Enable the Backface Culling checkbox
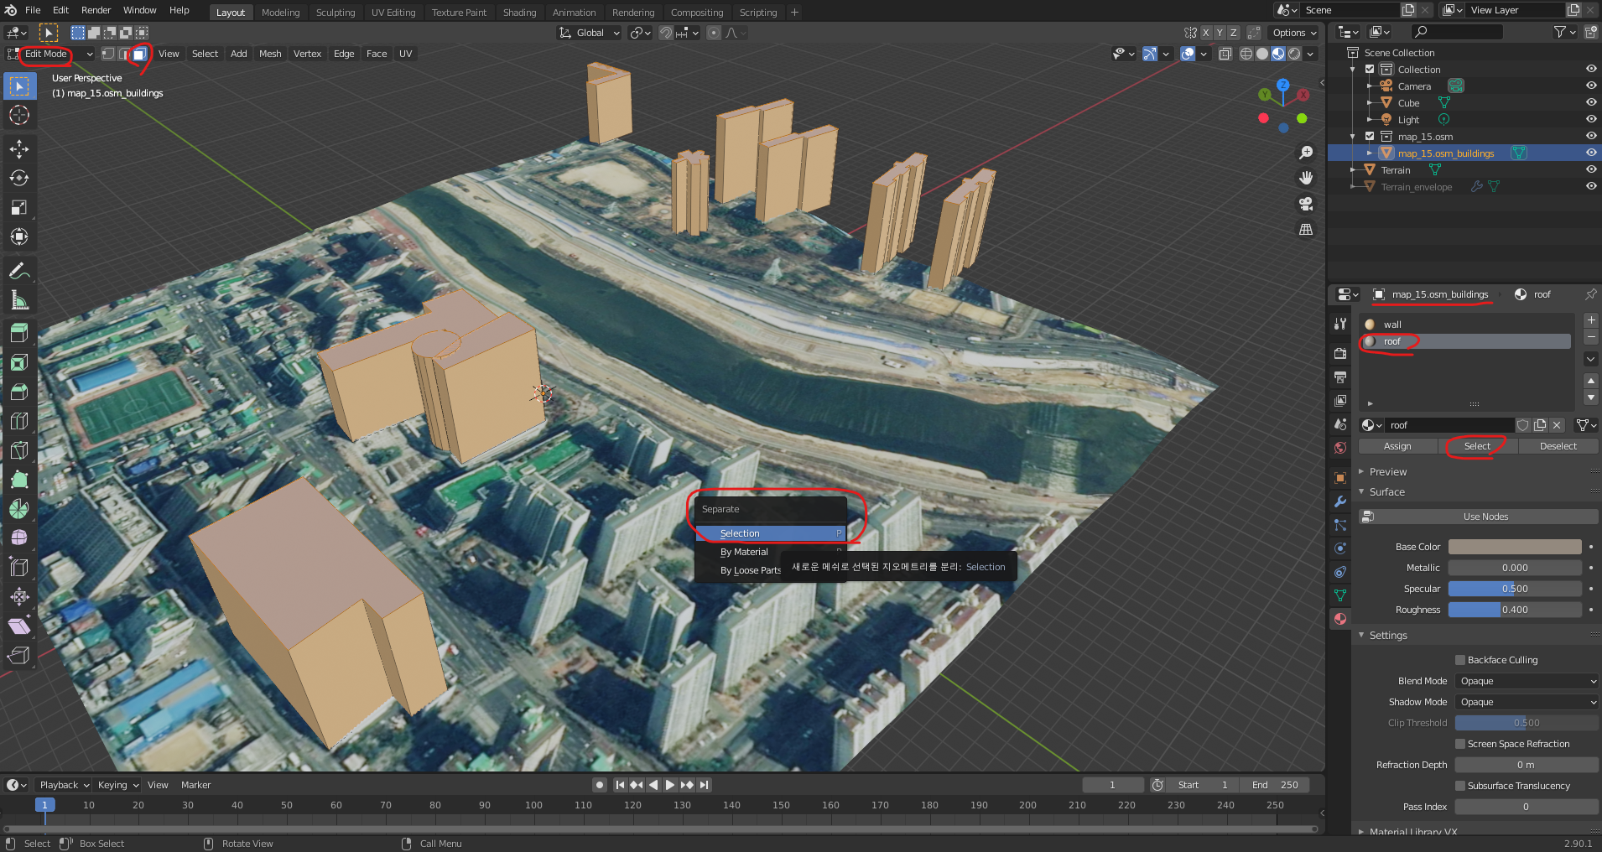Viewport: 1602px width, 852px height. tap(1460, 660)
